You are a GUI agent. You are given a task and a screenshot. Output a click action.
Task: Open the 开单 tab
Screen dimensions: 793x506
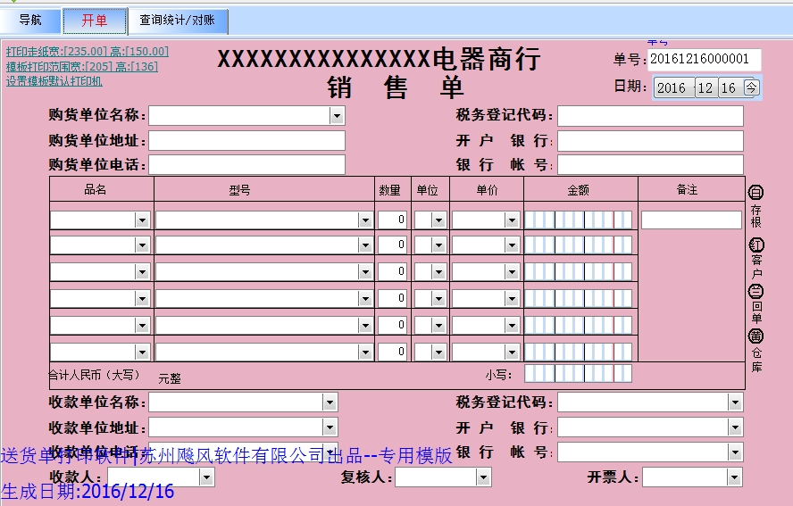(95, 21)
